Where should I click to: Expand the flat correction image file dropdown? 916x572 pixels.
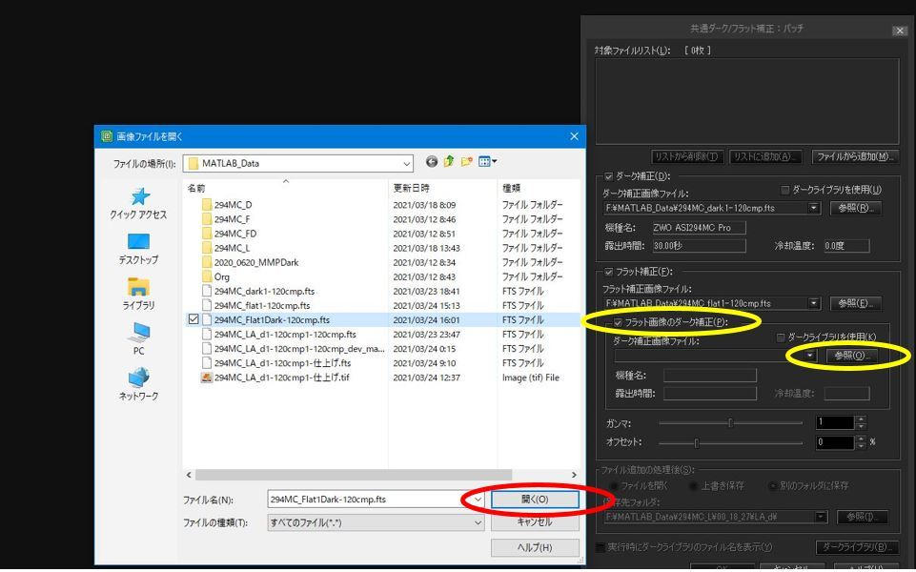[814, 303]
